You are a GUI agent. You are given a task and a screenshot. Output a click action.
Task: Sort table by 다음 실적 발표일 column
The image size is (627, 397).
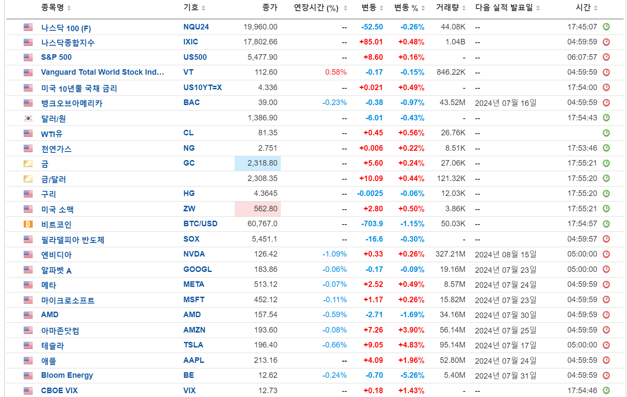[x=508, y=8]
